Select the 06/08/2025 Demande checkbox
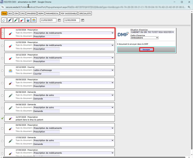This screenshot has width=193, height=158. (x=2, y=96)
